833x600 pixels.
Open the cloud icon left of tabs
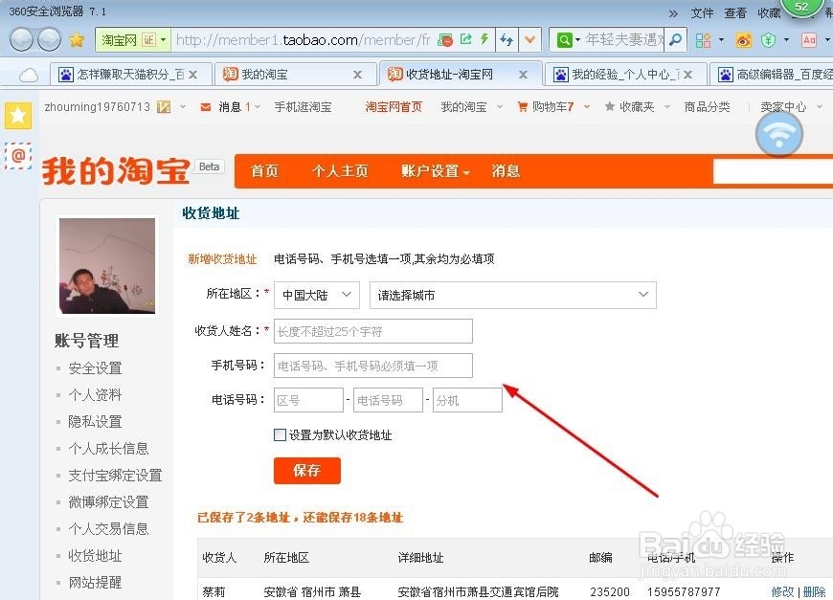point(28,76)
